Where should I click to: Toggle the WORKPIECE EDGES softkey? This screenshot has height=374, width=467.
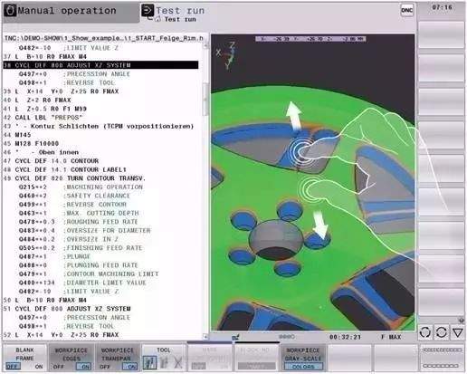[x=71, y=358]
